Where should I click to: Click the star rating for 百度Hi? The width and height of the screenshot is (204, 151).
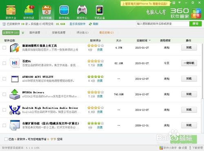(95, 61)
